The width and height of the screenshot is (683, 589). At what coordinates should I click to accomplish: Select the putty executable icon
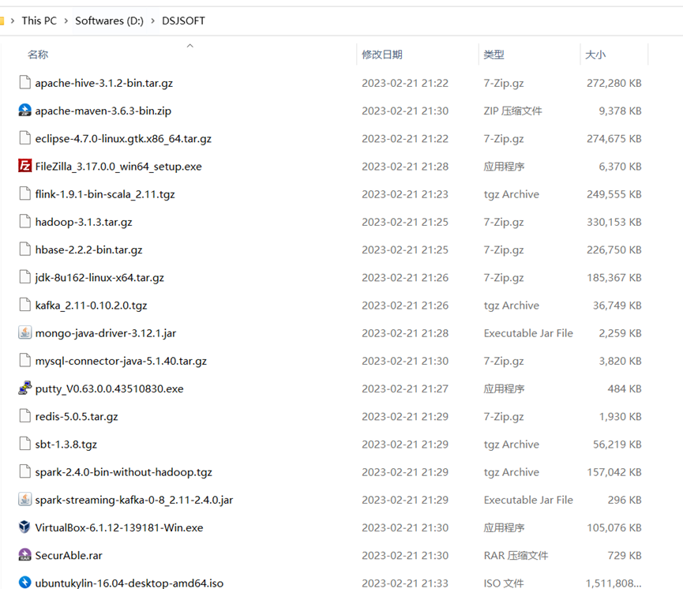tap(24, 388)
